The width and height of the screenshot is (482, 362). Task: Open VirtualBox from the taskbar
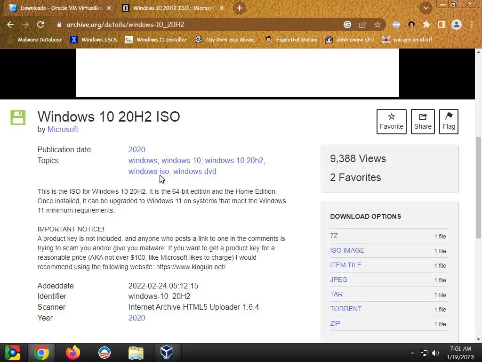point(167,353)
